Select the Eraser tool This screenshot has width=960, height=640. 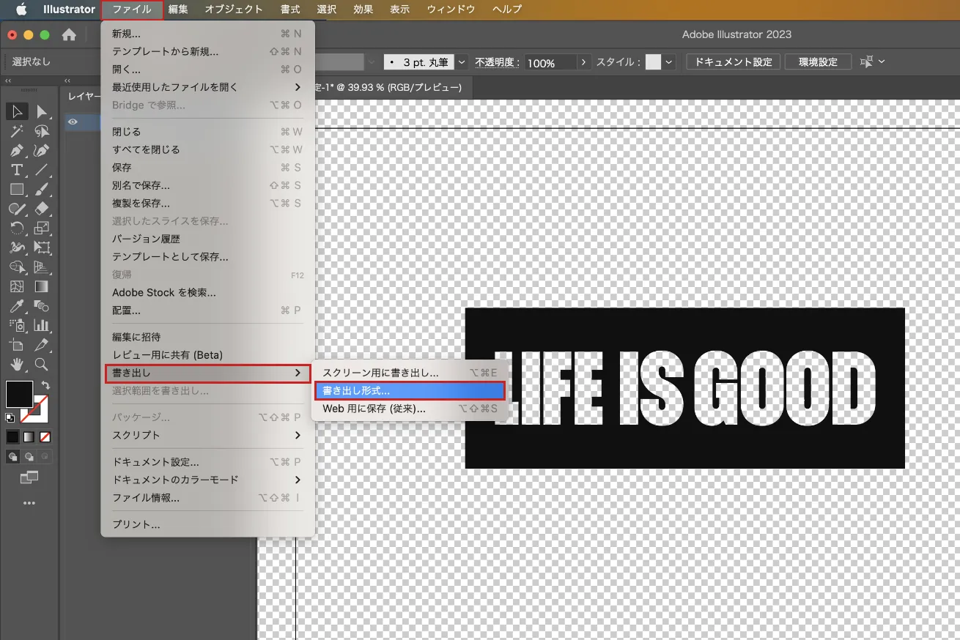pyautogui.click(x=43, y=209)
